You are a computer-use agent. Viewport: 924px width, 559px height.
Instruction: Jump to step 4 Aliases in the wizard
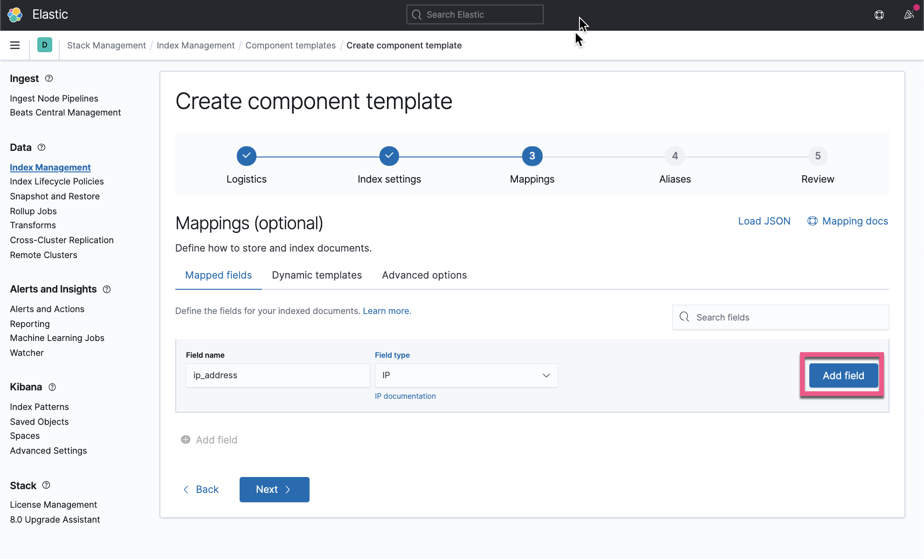675,156
